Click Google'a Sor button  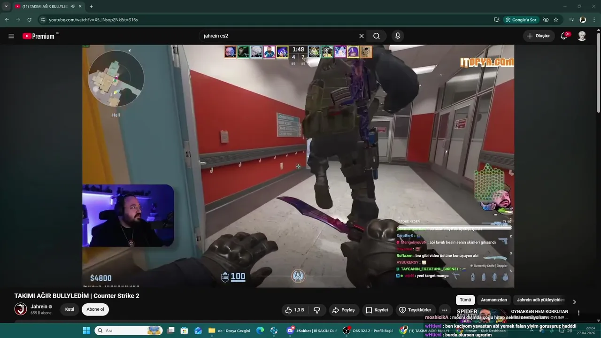[x=521, y=20]
